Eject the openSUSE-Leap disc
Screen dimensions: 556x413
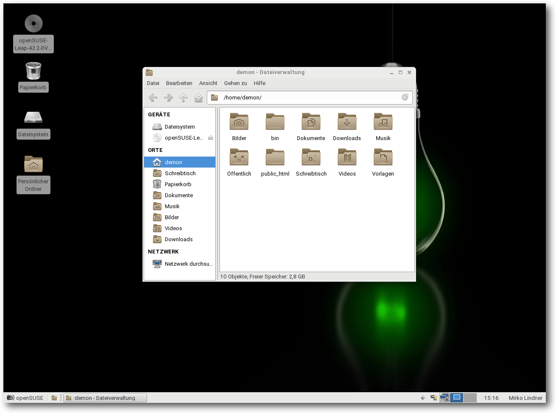pyautogui.click(x=211, y=138)
